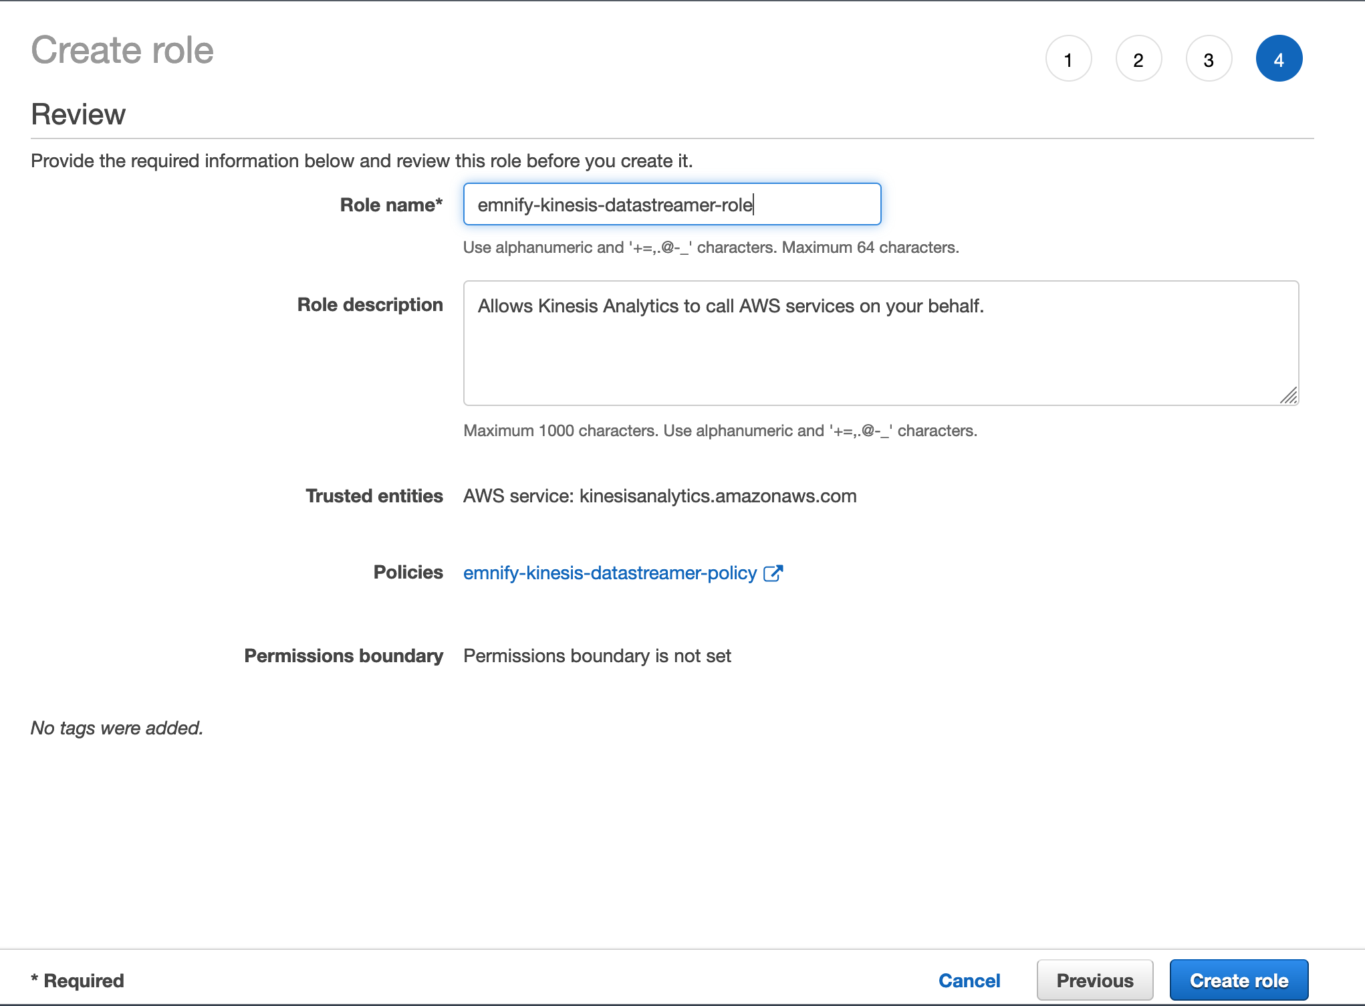Click the Create role button

pos(1239,981)
